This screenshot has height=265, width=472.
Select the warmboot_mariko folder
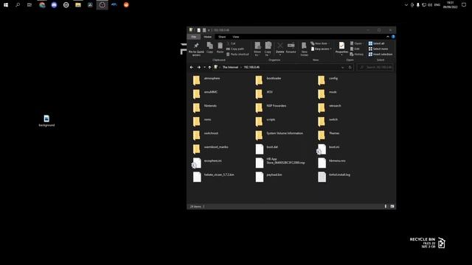coord(210,149)
